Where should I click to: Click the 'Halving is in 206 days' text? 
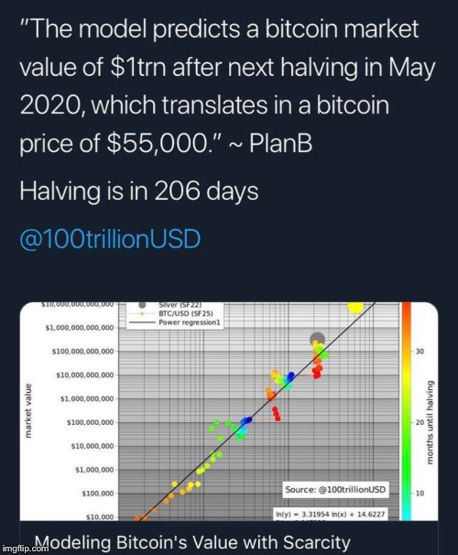click(x=138, y=191)
